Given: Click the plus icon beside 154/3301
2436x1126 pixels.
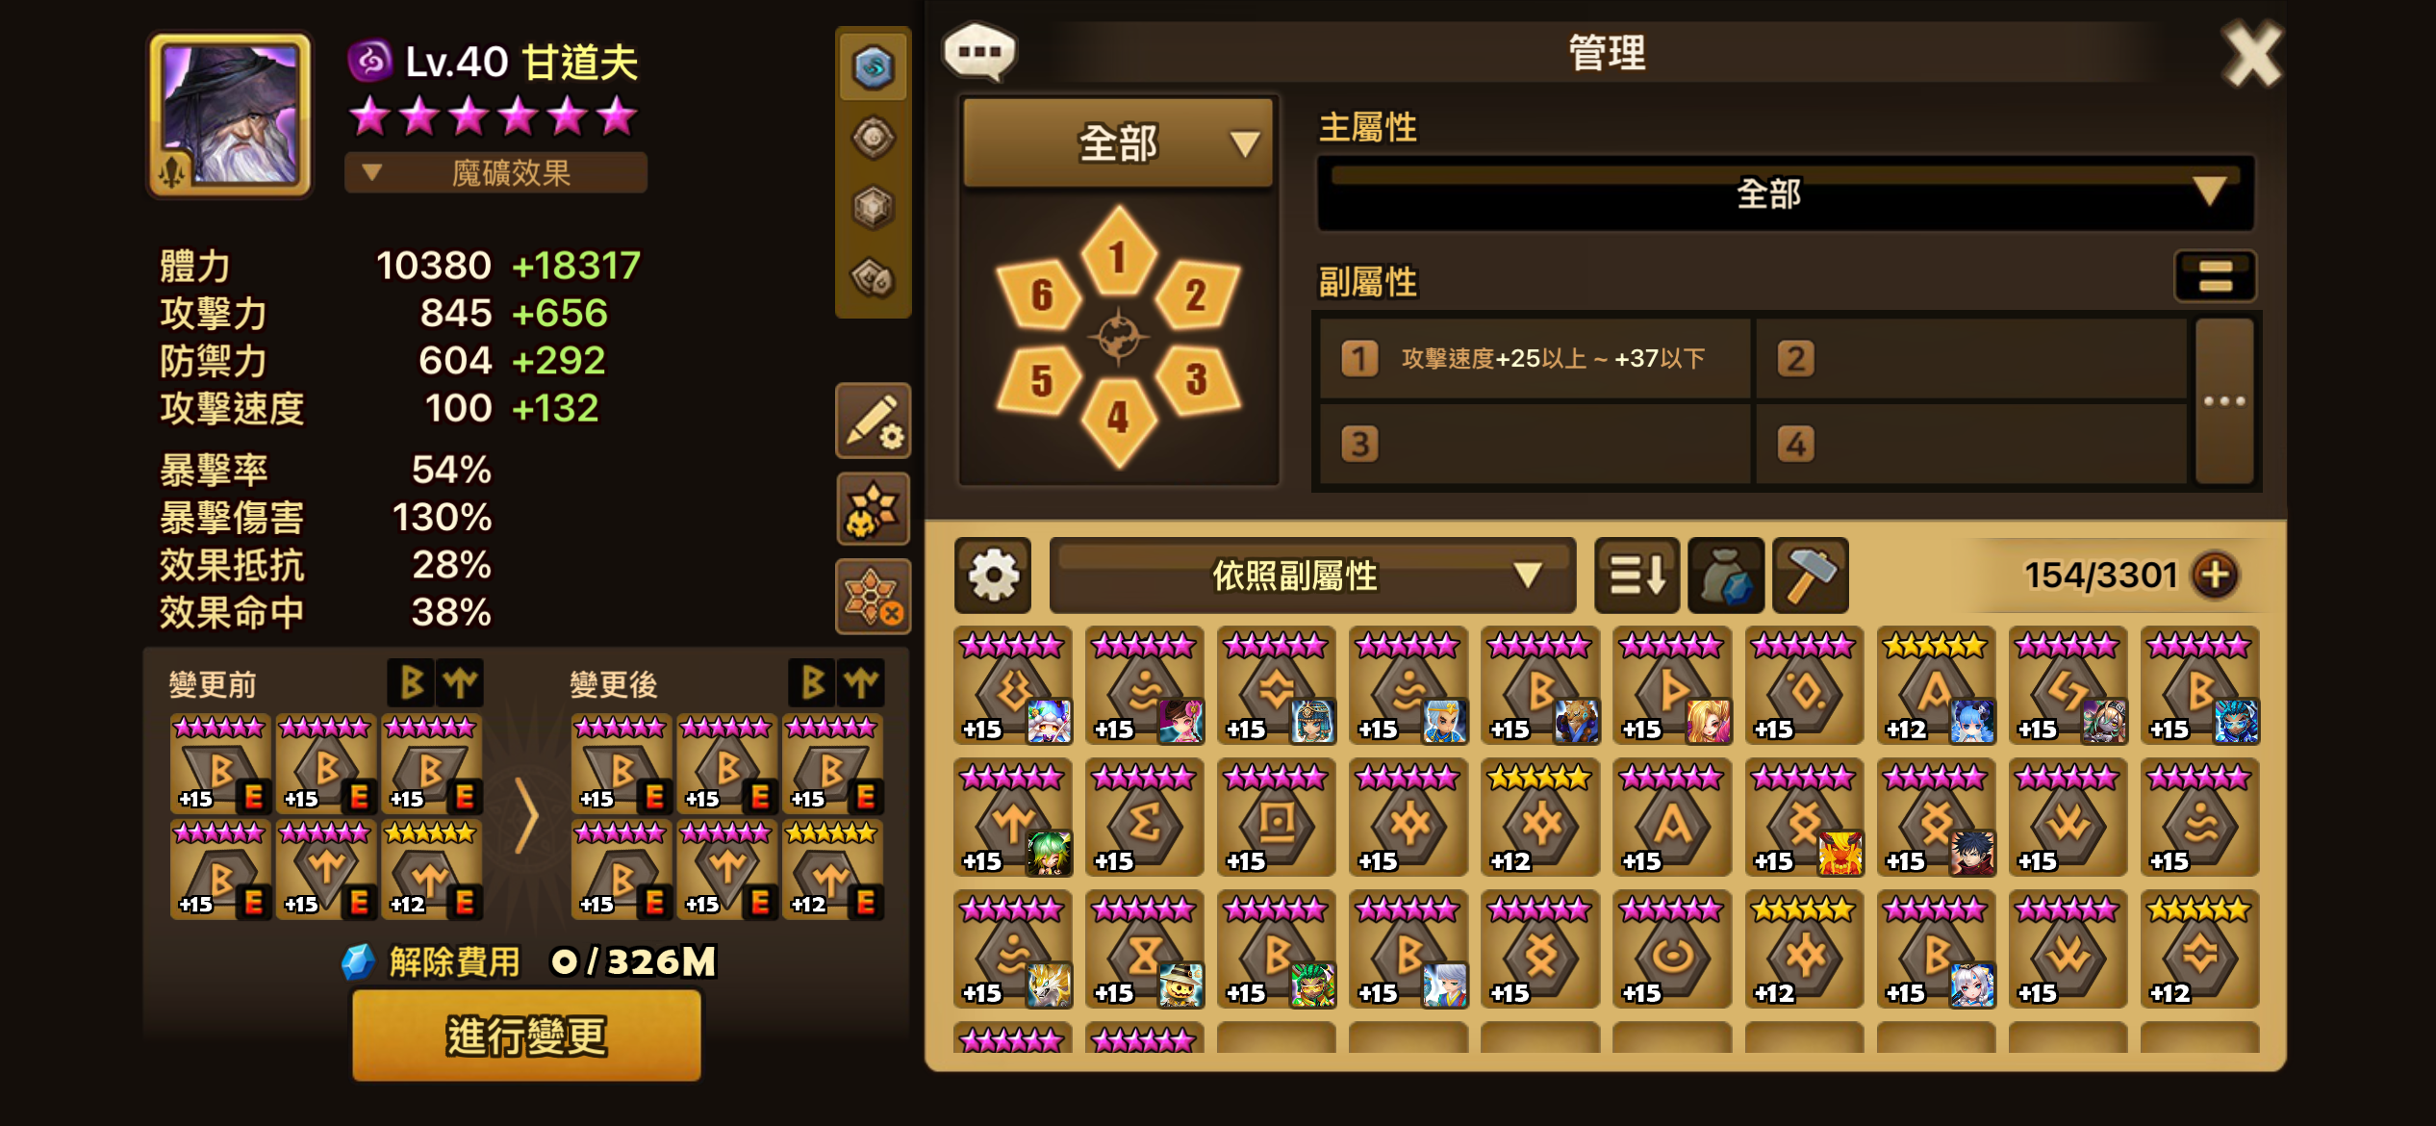Looking at the screenshot, I should (2215, 576).
